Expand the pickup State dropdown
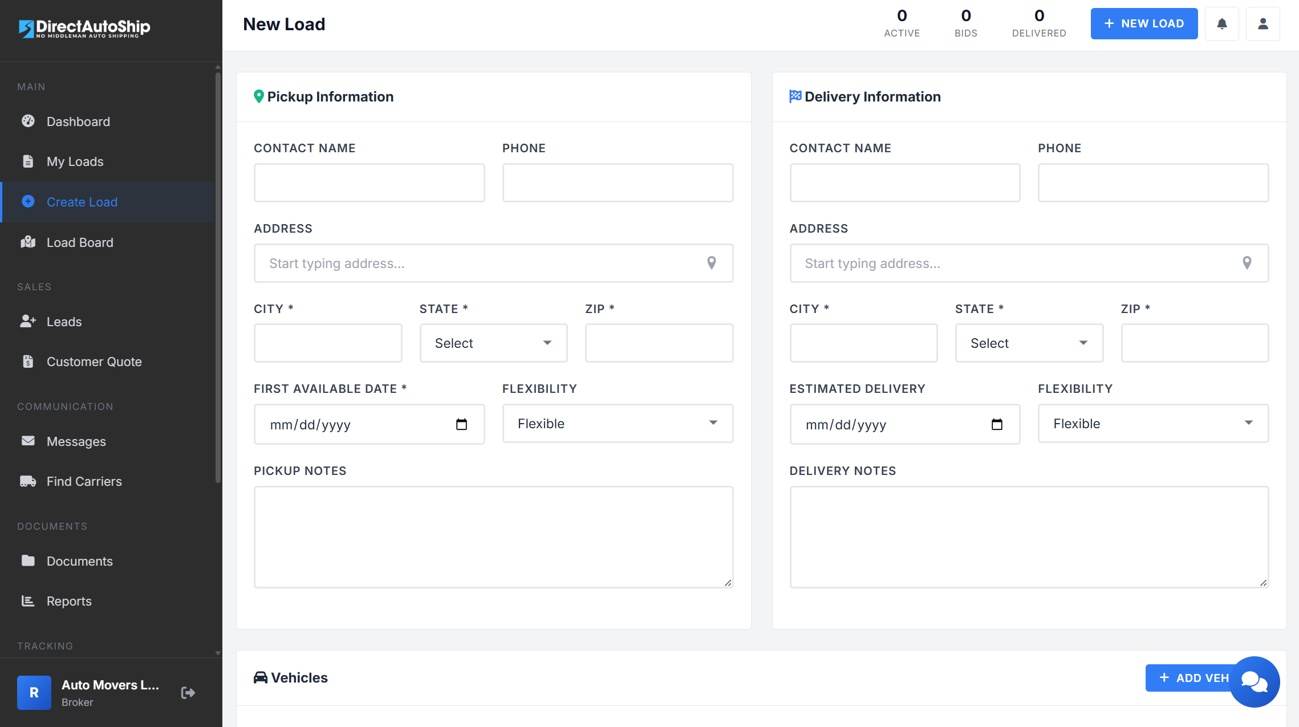The width and height of the screenshot is (1299, 727). pos(493,343)
